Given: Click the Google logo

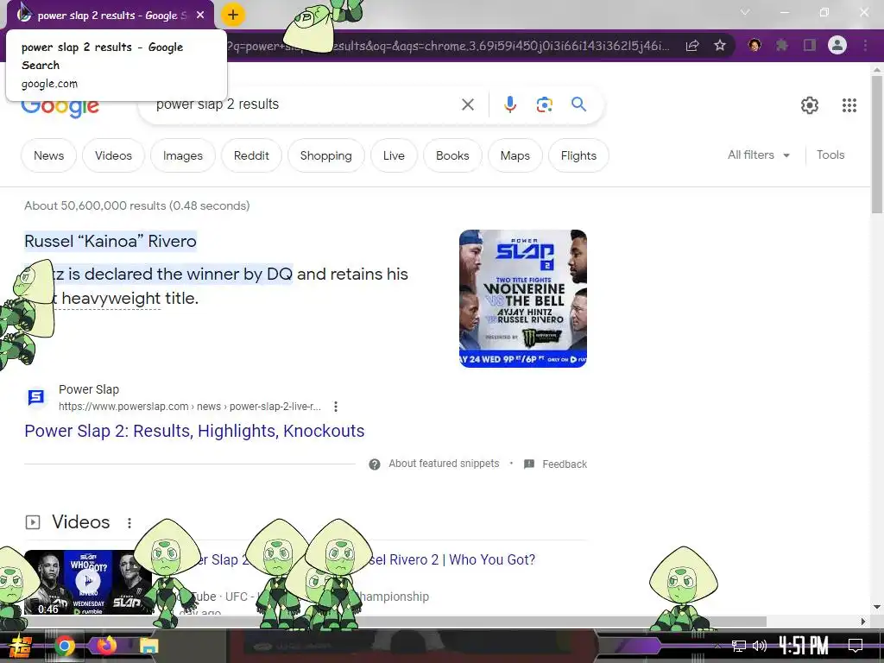Looking at the screenshot, I should 60,107.
